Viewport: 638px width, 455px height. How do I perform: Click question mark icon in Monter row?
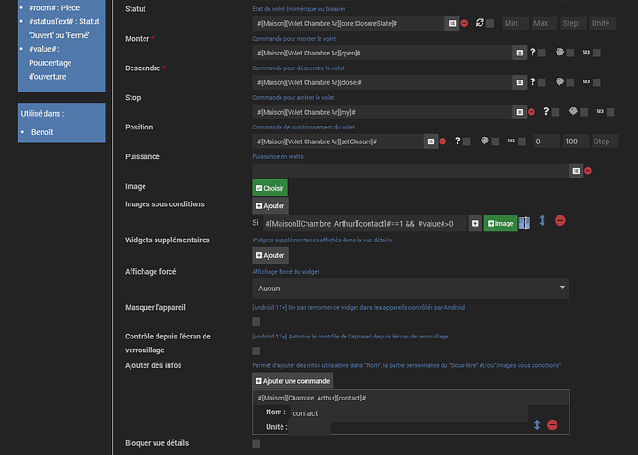point(532,52)
